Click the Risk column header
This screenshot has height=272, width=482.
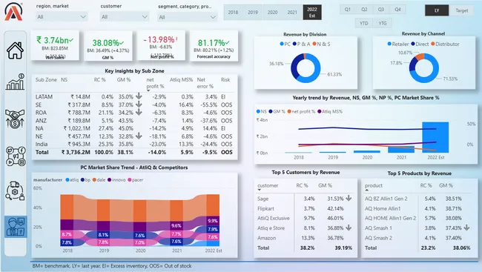225,79
